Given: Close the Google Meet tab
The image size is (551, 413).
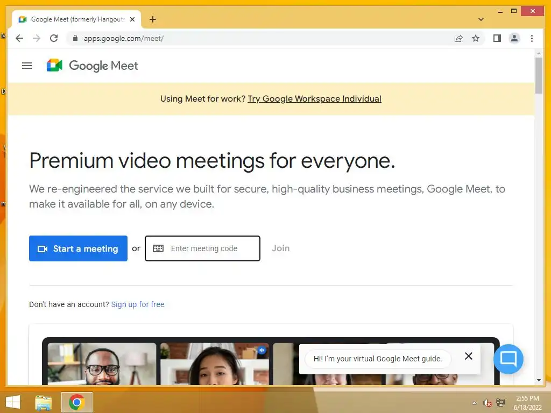Looking at the screenshot, I should point(132,19).
